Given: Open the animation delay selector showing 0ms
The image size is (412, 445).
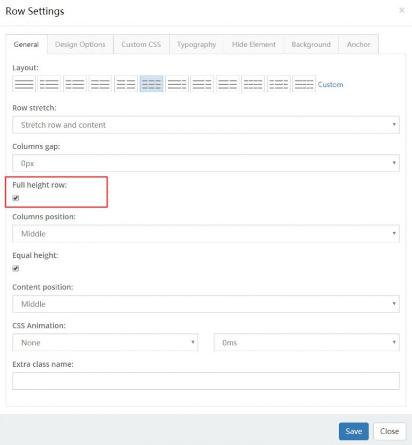Looking at the screenshot, I should pyautogui.click(x=306, y=343).
